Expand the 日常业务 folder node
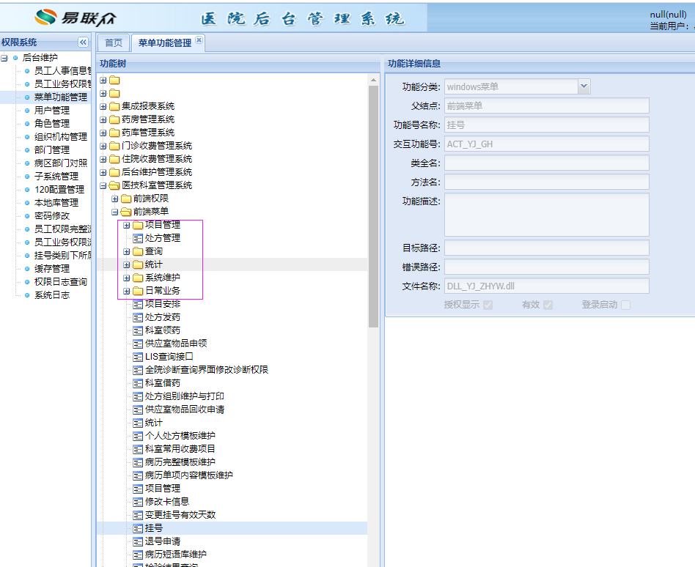 [x=126, y=291]
